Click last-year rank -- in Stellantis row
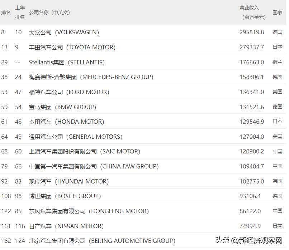This screenshot has height=250, width=289. point(18,63)
